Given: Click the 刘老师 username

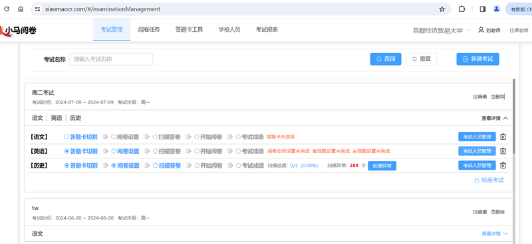Looking at the screenshot, I should tap(493, 30).
